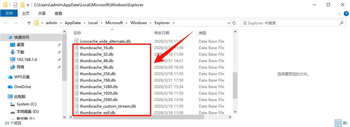Click the Windows breadcrumb segment

[139, 23]
